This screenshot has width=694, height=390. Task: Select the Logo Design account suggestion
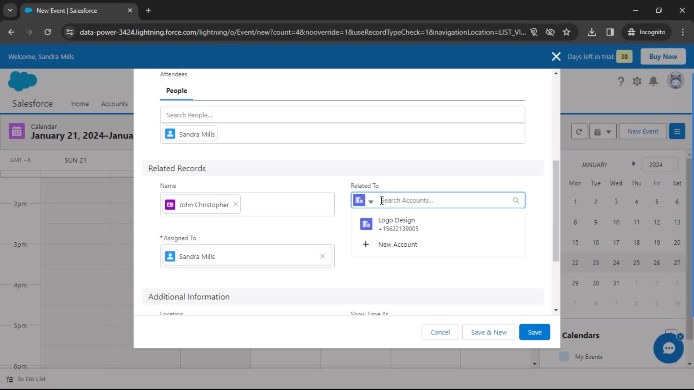pos(438,224)
